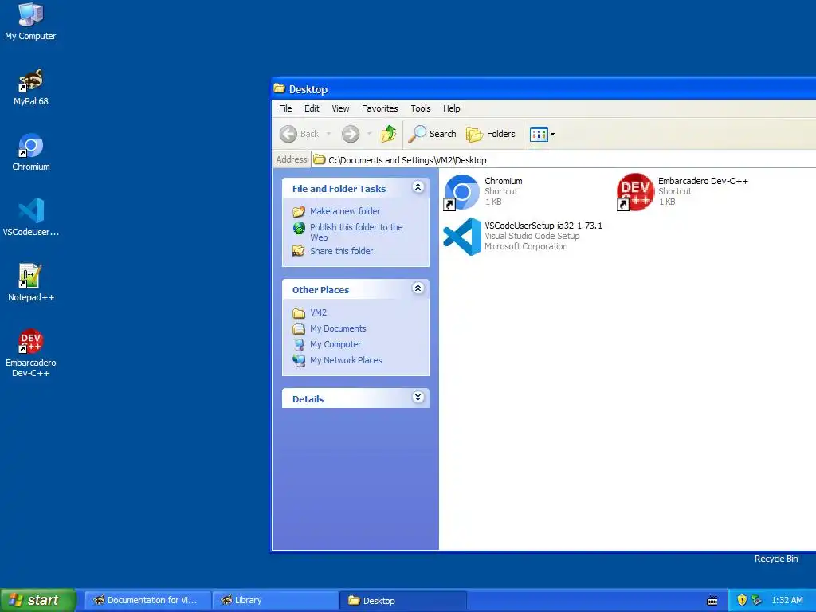Open the File menu
This screenshot has width=816, height=612.
click(x=285, y=108)
